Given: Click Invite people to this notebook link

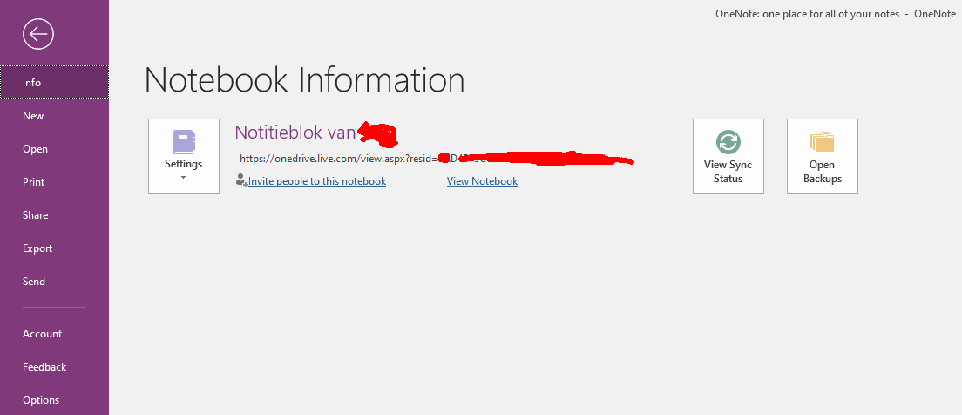Looking at the screenshot, I should click(316, 181).
